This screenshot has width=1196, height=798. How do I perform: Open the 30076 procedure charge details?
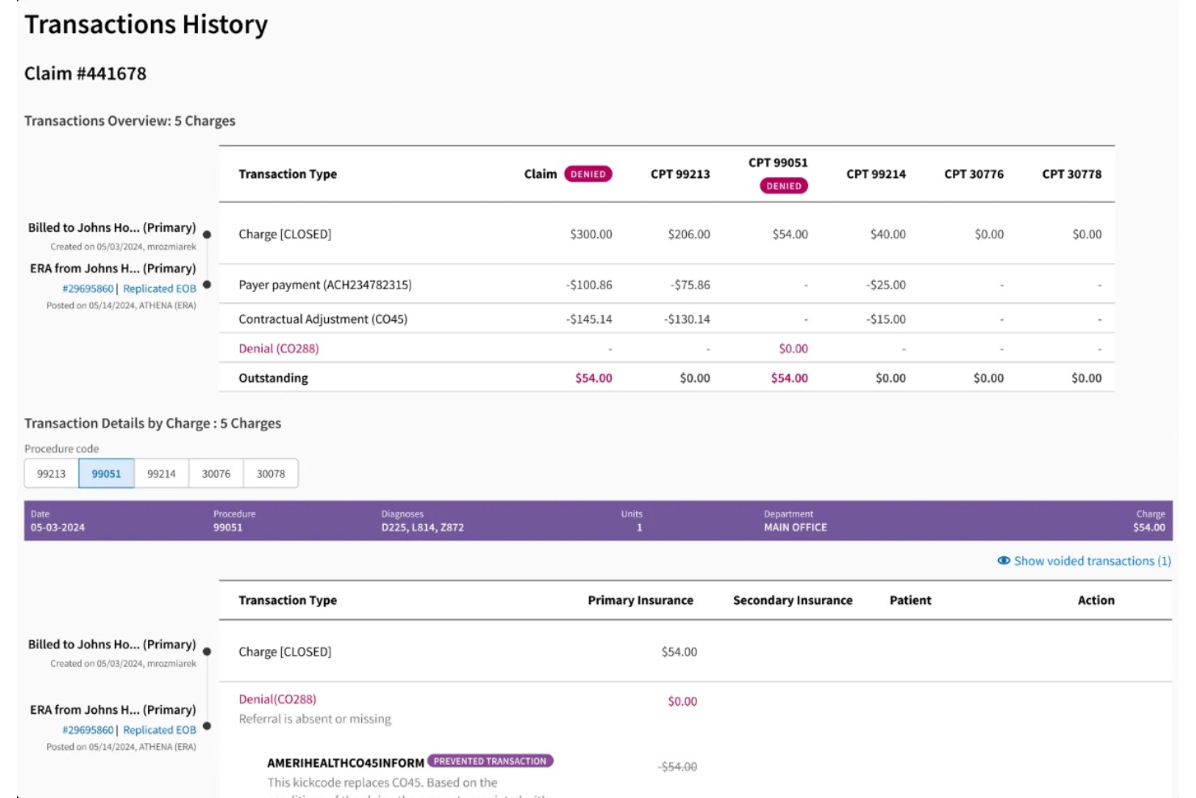point(216,473)
